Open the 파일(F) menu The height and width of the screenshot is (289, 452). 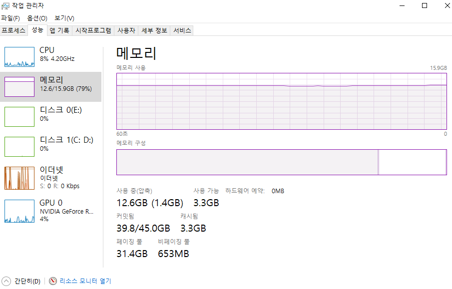click(10, 18)
